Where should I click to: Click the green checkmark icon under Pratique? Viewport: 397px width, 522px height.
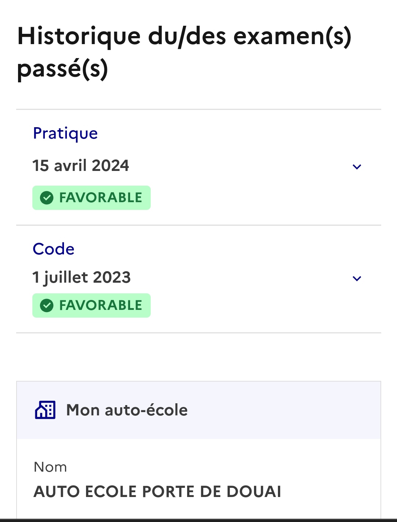(47, 198)
